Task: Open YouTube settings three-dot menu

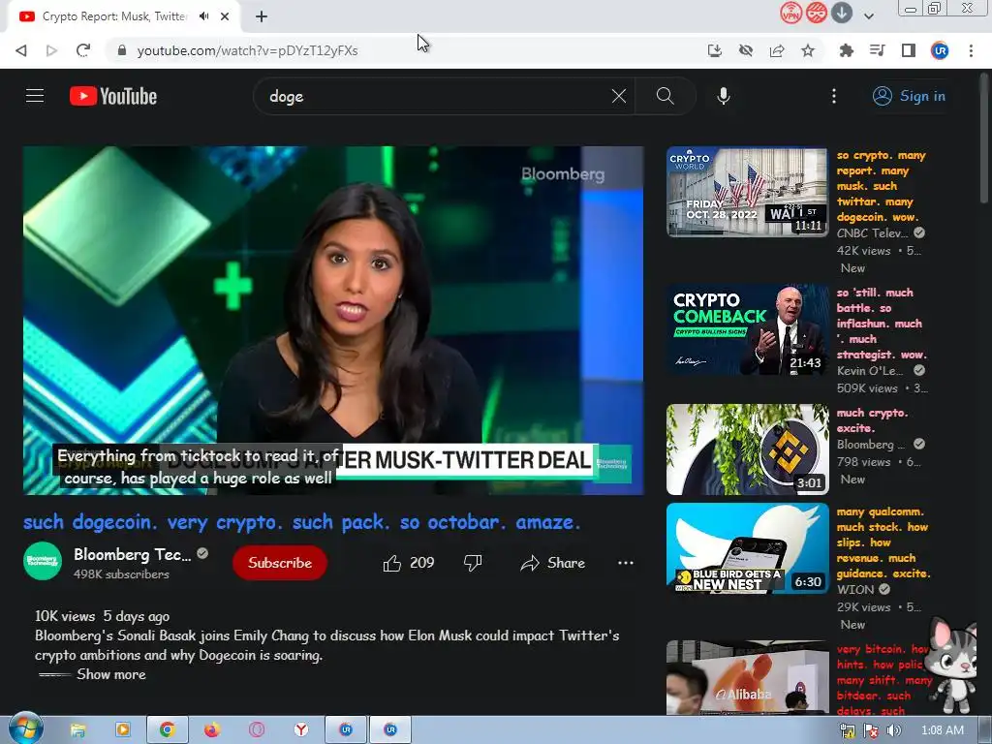Action: tap(834, 96)
